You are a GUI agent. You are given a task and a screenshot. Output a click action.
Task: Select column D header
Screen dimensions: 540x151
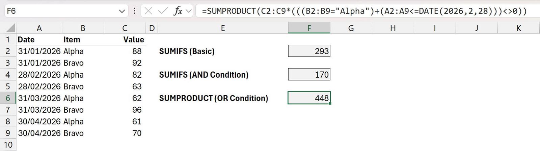pos(152,28)
